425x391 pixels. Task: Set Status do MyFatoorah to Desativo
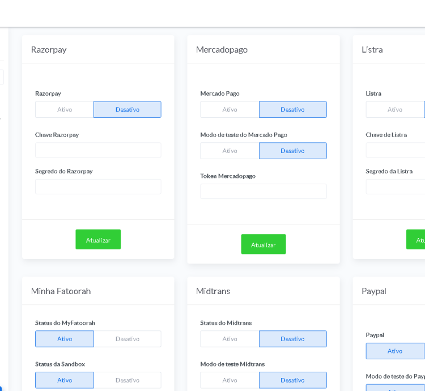point(127,339)
